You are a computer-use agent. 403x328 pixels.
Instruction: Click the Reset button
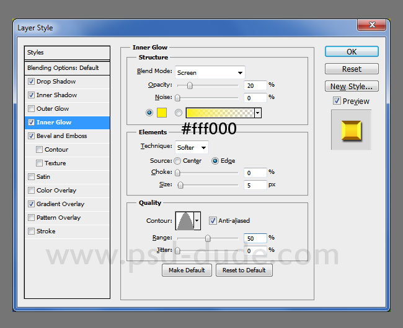[352, 69]
